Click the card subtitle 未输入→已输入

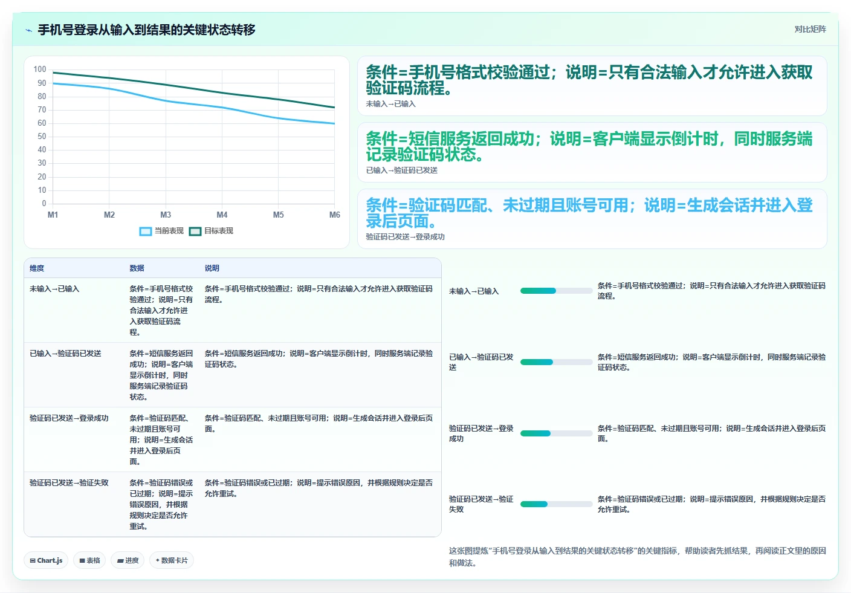(390, 104)
